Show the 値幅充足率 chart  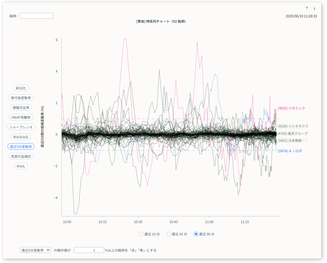coord(21,107)
